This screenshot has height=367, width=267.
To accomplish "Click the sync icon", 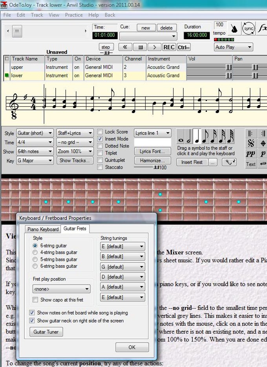I will click(x=248, y=29).
